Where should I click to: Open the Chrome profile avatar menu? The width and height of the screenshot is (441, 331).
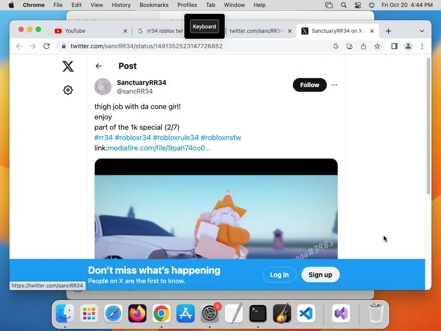[x=408, y=46]
